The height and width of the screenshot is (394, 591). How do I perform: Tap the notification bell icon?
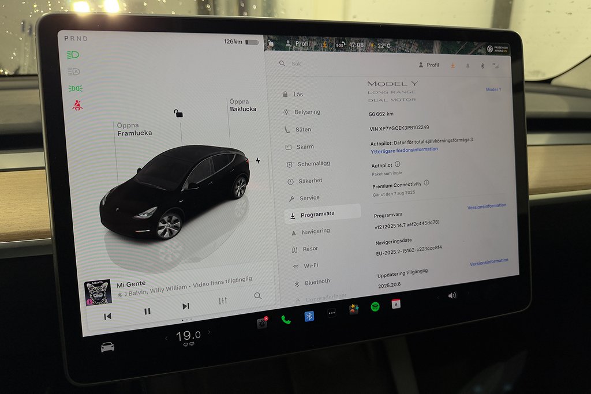click(x=467, y=66)
